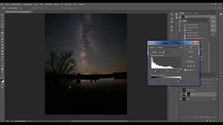Image resolution: width=223 pixels, height=125 pixels.
Task: Select the Brush tool
Action: (x=2, y=36)
